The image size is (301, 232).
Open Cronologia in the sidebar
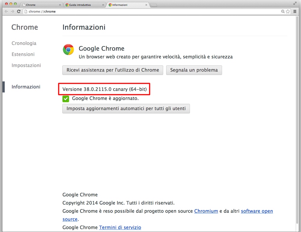pos(24,43)
